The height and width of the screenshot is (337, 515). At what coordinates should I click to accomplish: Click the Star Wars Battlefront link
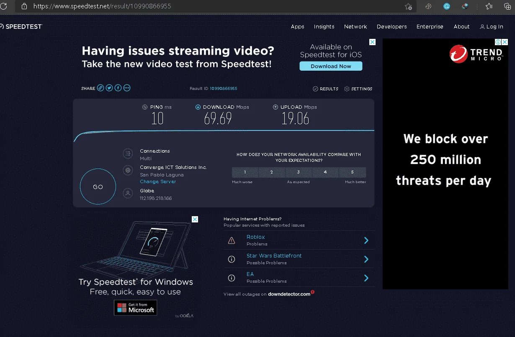pos(274,255)
